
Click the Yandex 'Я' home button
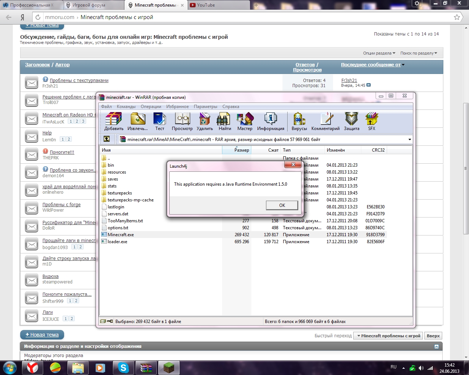(22, 17)
